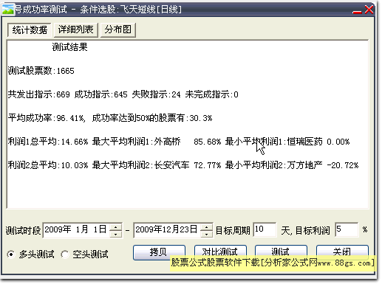Minimize the window with red dash icon
This screenshot has height=284, width=382.
(x=357, y=12)
